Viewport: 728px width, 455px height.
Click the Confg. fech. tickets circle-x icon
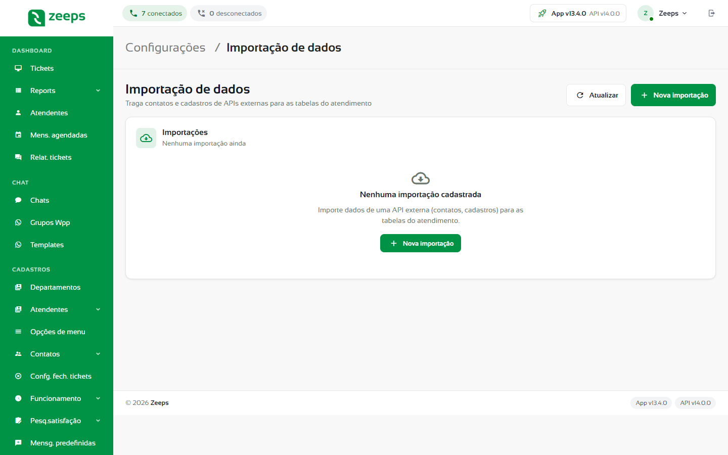(x=18, y=376)
